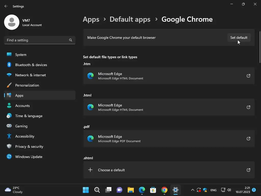Image resolution: width=261 pixels, height=196 pixels.
Task: Choose a default for .shtml
Action: pyautogui.click(x=169, y=170)
